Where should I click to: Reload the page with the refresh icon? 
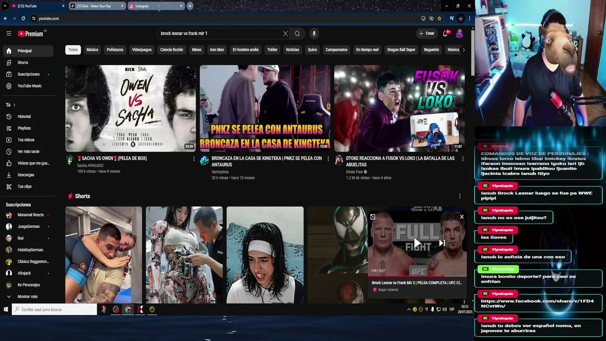(23, 18)
